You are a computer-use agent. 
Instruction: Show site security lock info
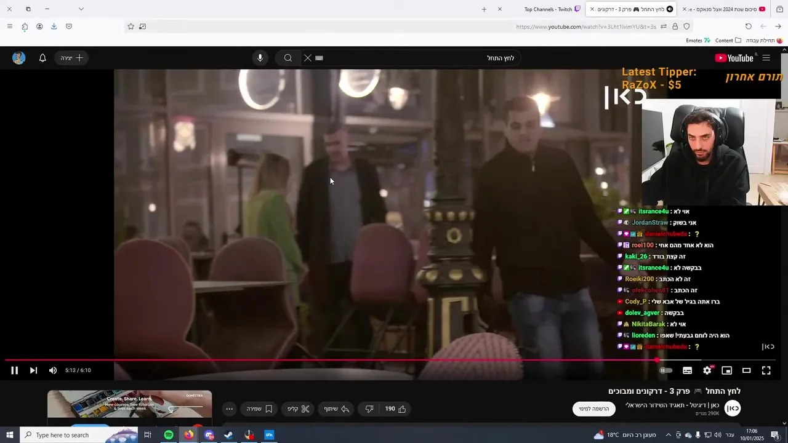click(x=675, y=26)
